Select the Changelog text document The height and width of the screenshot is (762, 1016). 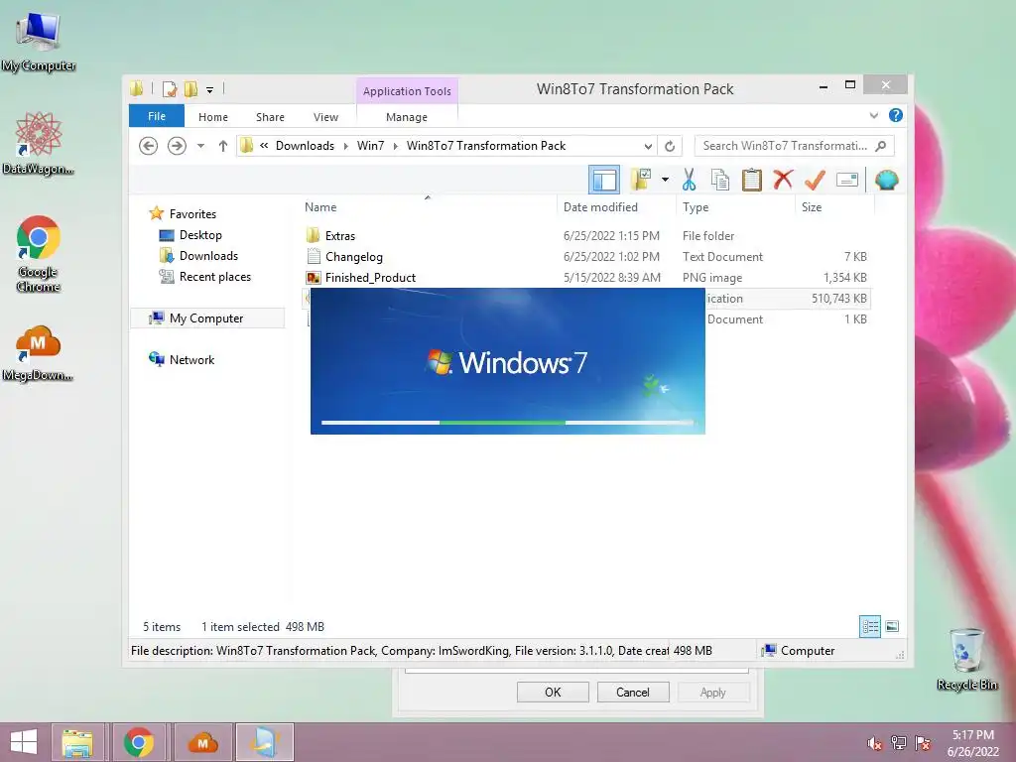(354, 257)
